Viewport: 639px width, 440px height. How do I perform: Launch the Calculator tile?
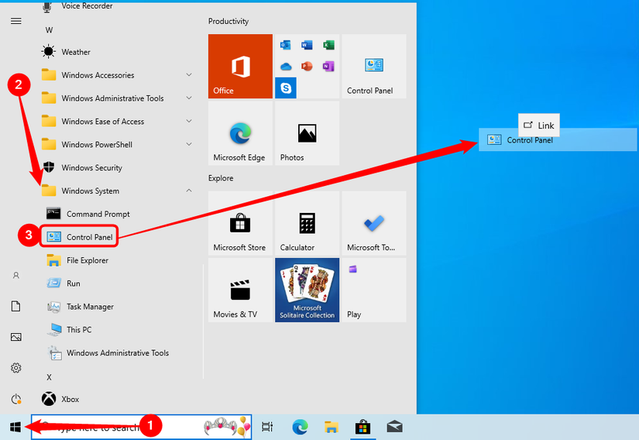point(307,224)
